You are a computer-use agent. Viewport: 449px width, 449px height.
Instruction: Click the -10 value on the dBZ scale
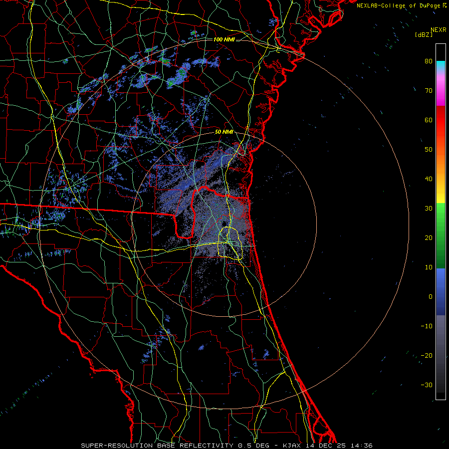click(427, 326)
